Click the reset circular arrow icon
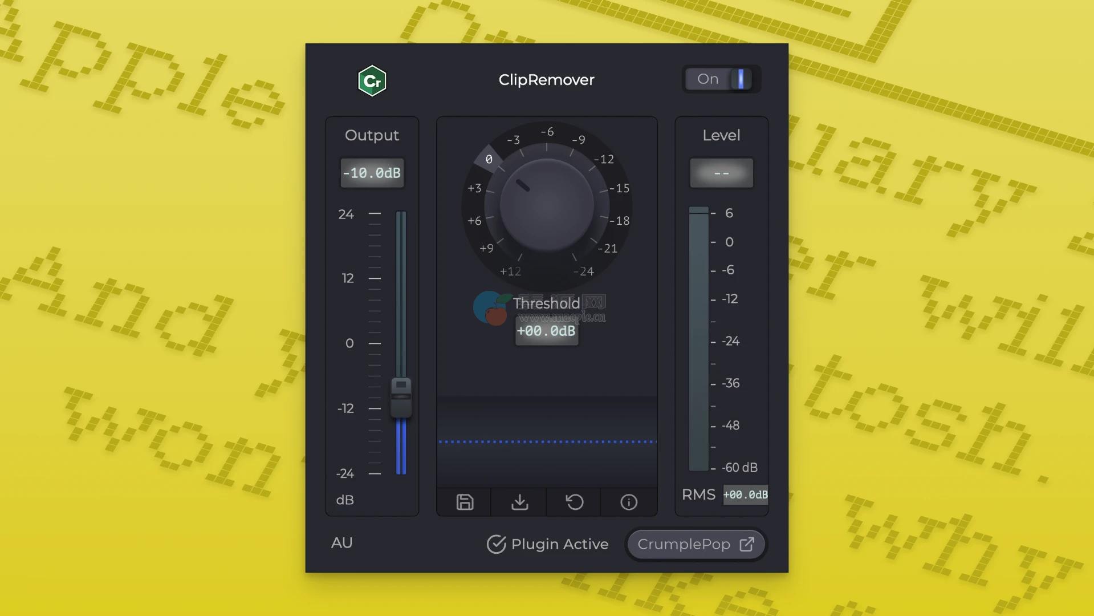 (x=574, y=502)
